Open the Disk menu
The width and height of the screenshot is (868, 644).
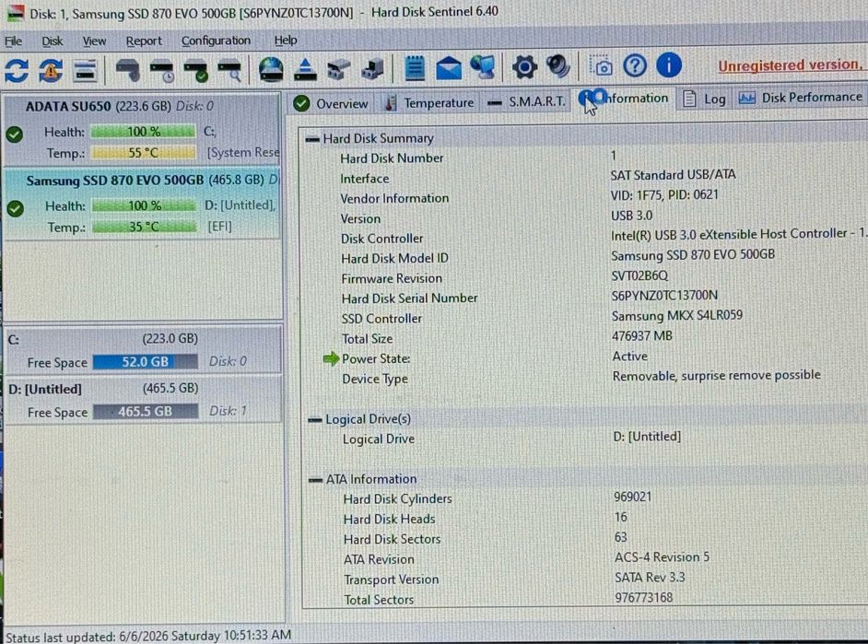52,41
